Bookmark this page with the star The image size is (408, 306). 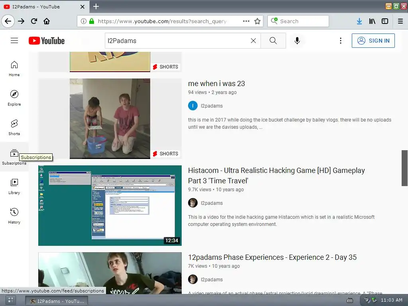(257, 21)
